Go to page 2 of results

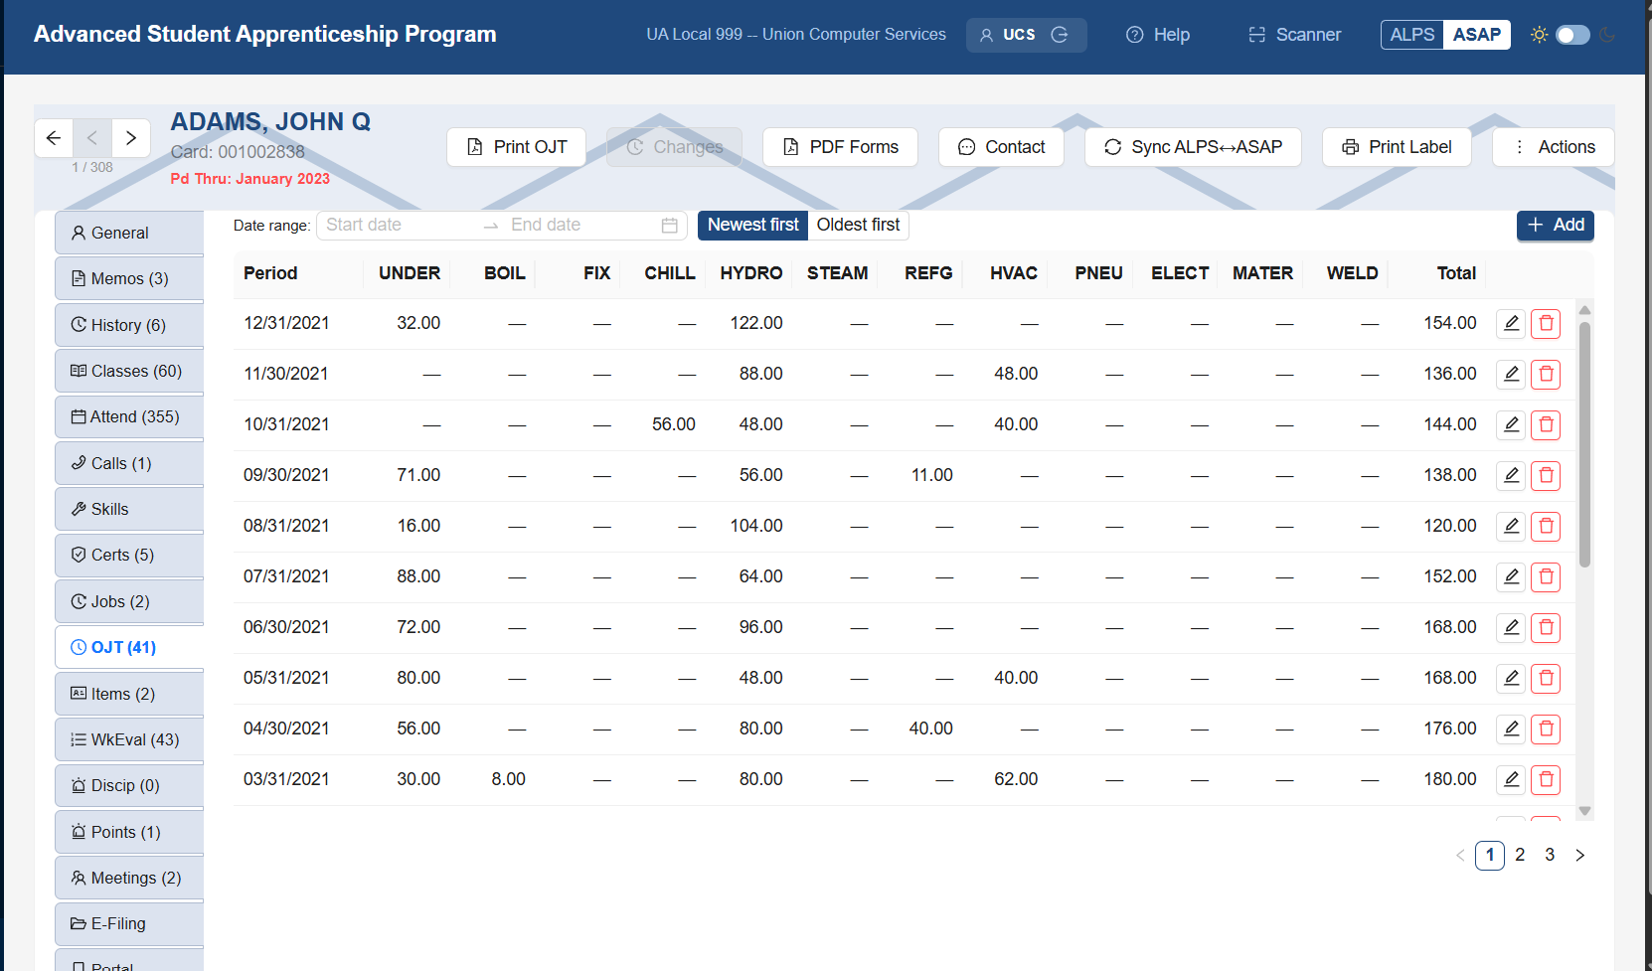[x=1520, y=855]
